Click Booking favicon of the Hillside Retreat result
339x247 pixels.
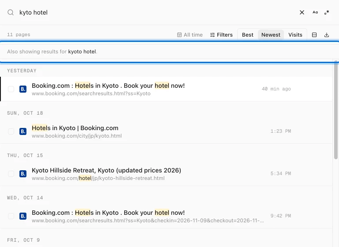click(x=23, y=174)
